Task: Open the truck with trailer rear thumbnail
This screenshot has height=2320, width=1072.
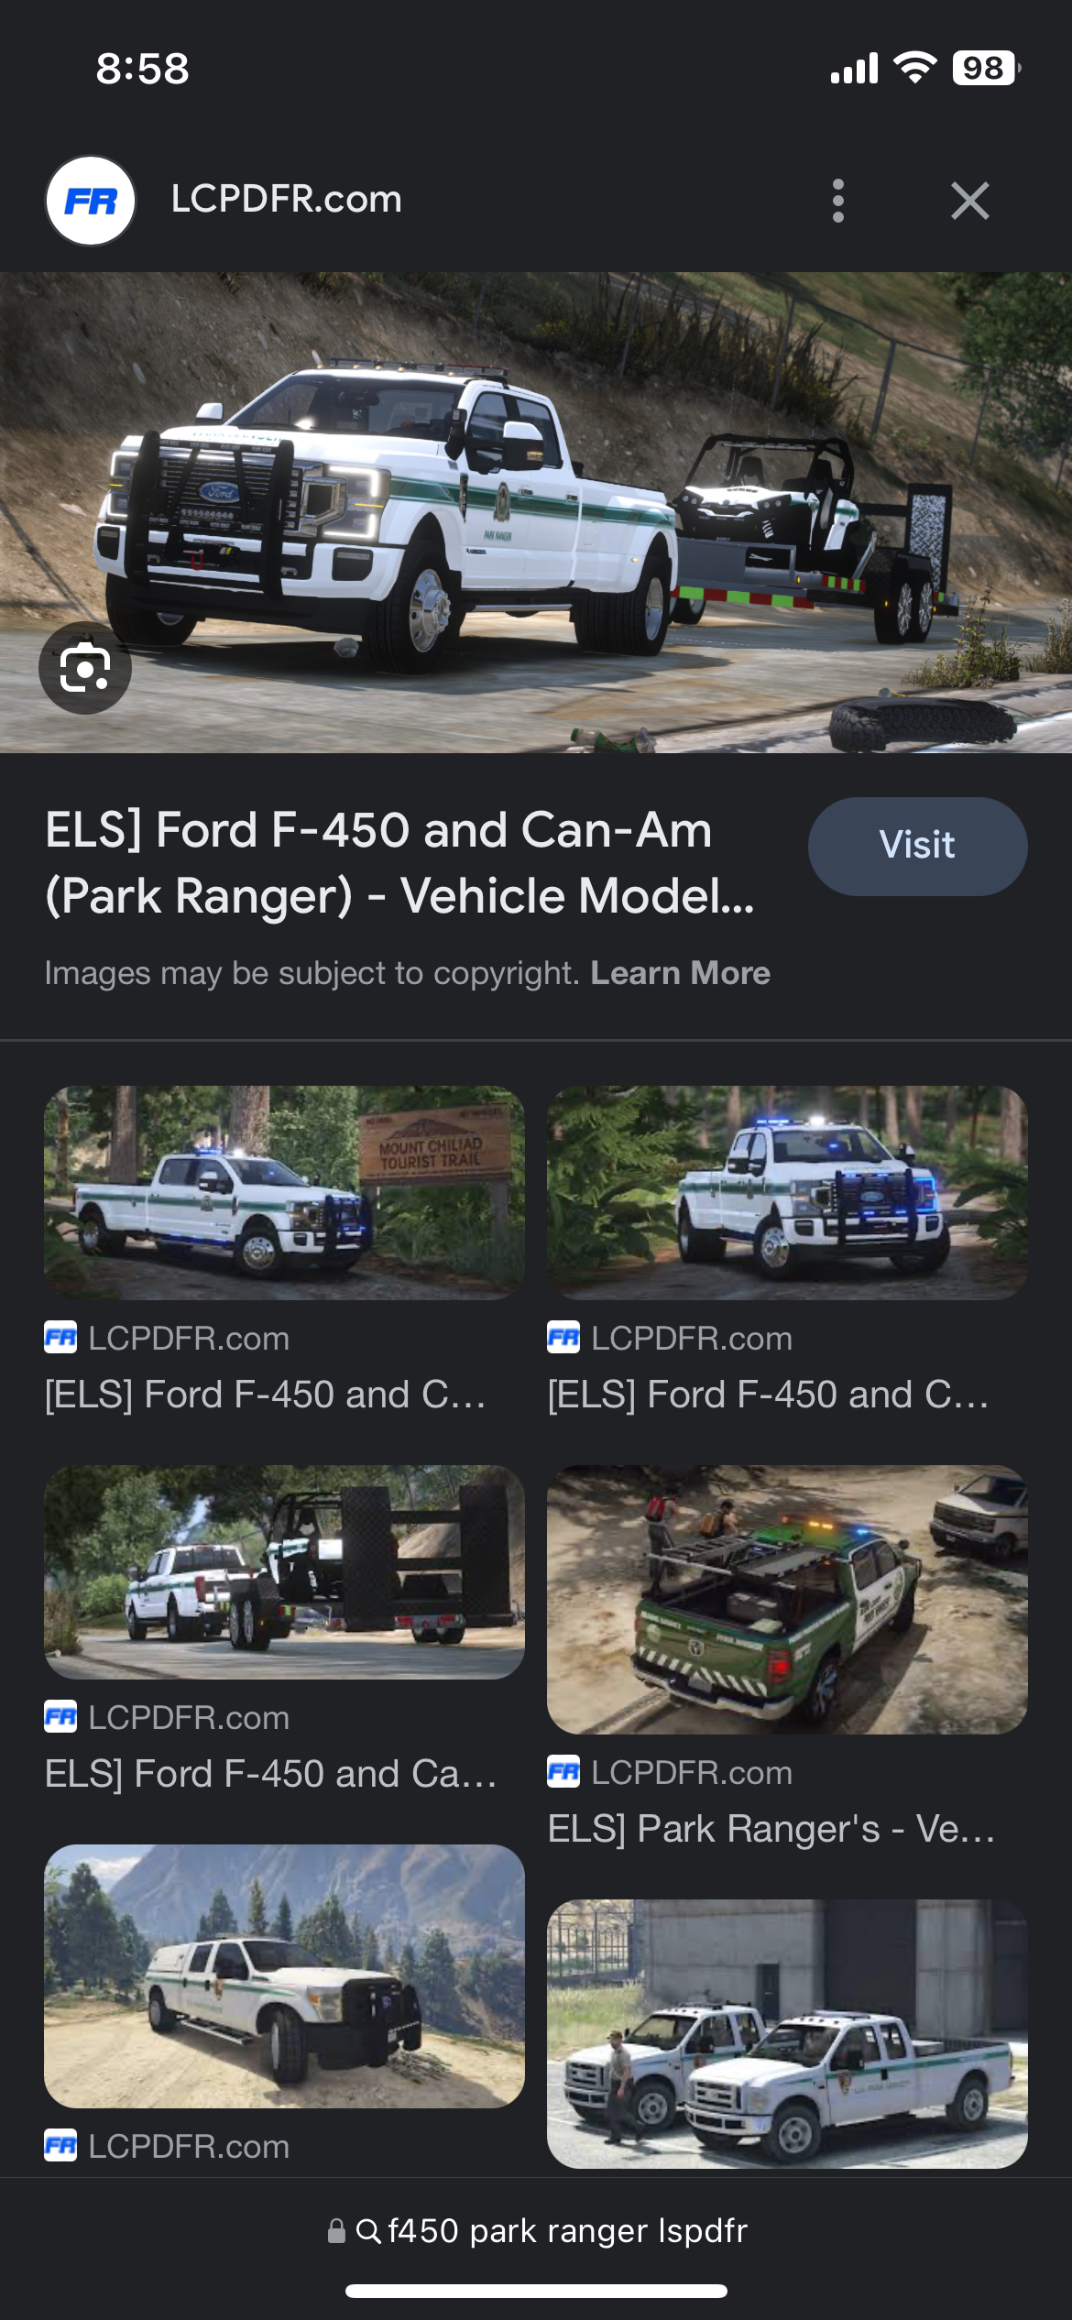Action: click(284, 1571)
